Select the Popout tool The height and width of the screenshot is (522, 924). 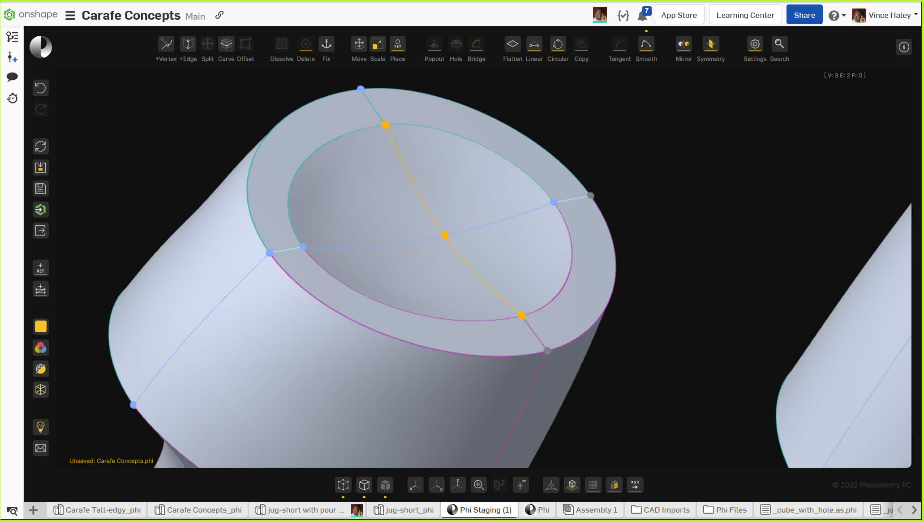[x=434, y=44]
